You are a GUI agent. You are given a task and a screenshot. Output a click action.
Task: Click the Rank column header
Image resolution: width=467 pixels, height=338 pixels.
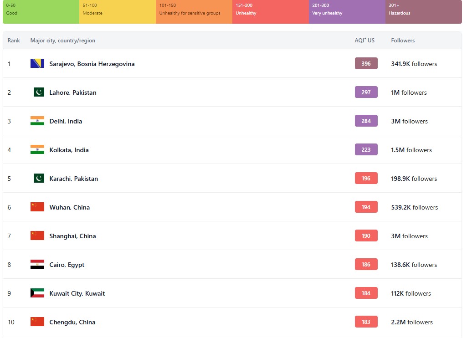click(14, 41)
